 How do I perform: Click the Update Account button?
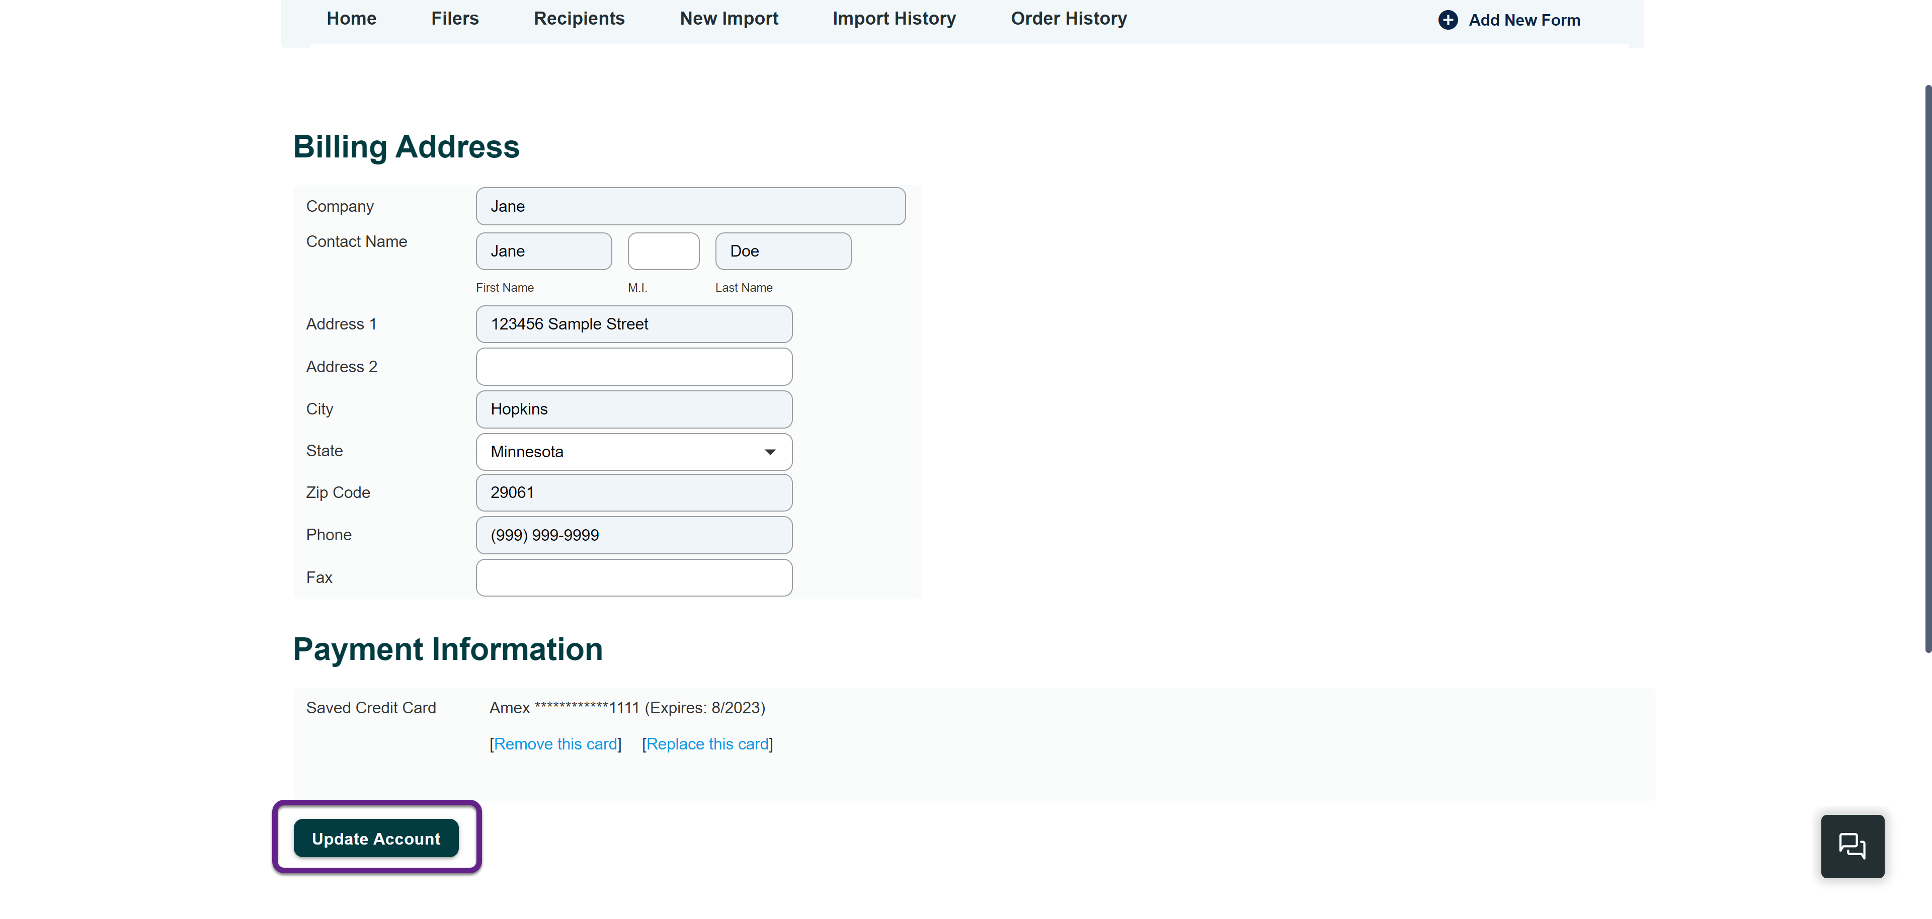tap(376, 838)
